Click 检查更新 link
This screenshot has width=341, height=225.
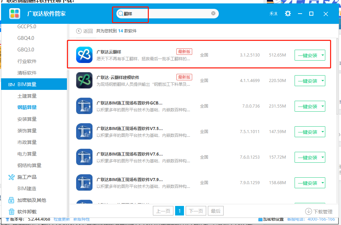tap(62, 219)
